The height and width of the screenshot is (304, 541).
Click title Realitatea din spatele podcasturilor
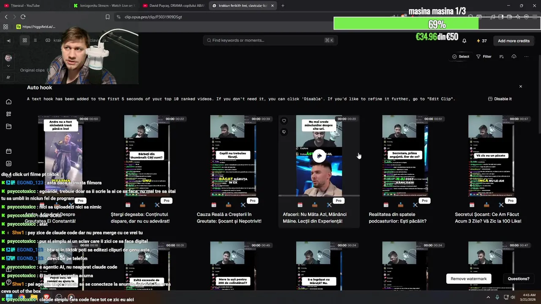pyautogui.click(x=398, y=218)
